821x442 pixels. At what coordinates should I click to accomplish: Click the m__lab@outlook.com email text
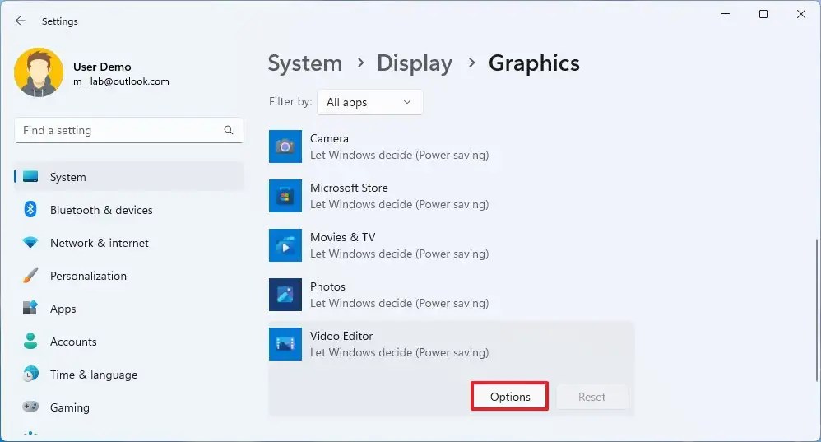point(121,81)
